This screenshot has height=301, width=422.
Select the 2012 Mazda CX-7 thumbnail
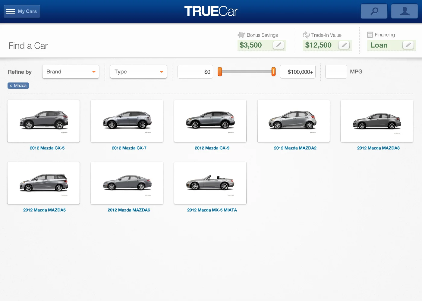(x=127, y=121)
